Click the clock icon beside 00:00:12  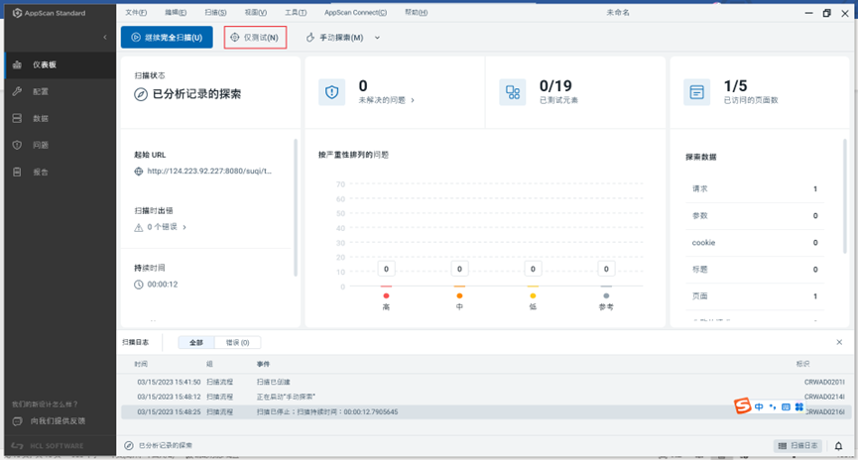click(139, 285)
